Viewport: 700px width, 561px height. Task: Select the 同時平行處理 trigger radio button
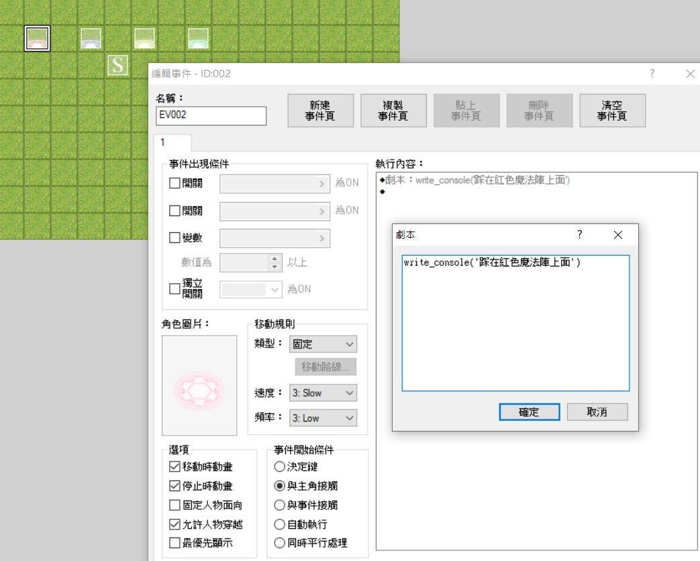tap(279, 543)
